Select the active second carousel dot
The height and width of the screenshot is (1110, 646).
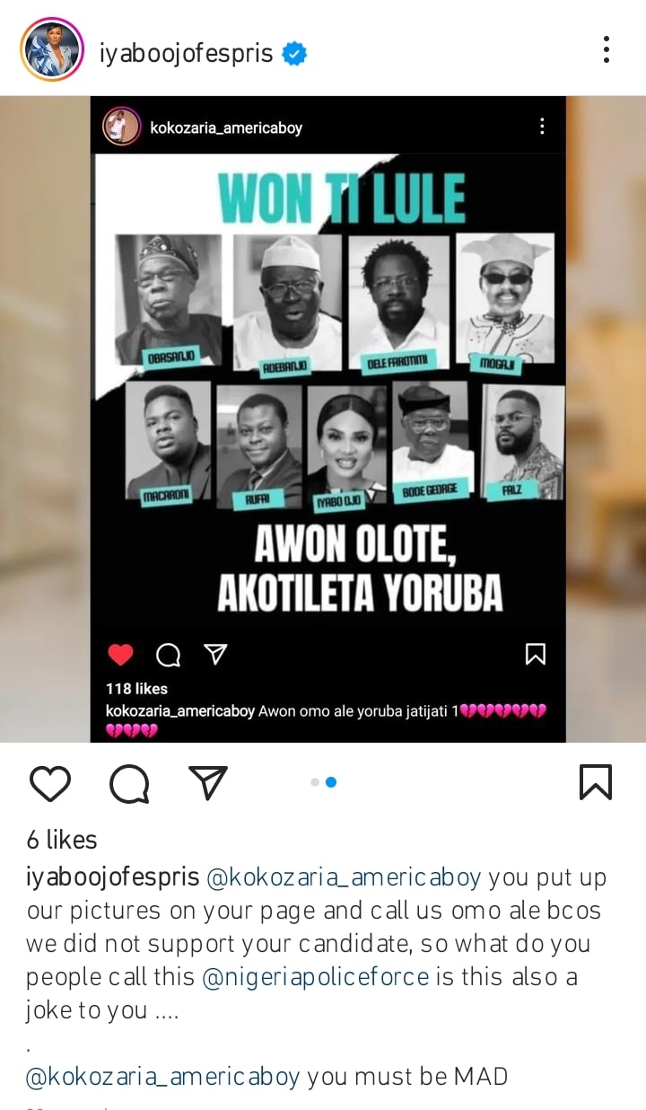331,782
